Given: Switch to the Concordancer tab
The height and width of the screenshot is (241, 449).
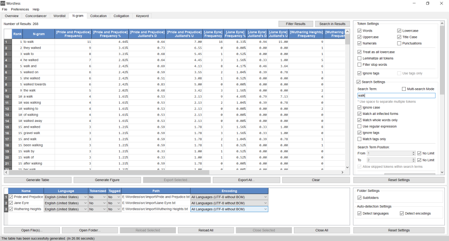Looking at the screenshot, I should (x=36, y=16).
